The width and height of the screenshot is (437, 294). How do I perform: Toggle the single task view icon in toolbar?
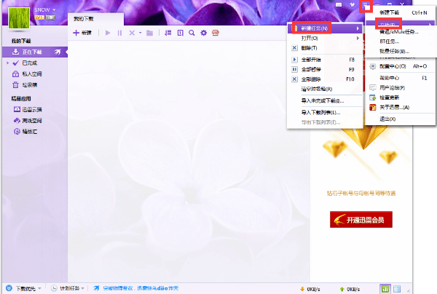click(181, 33)
